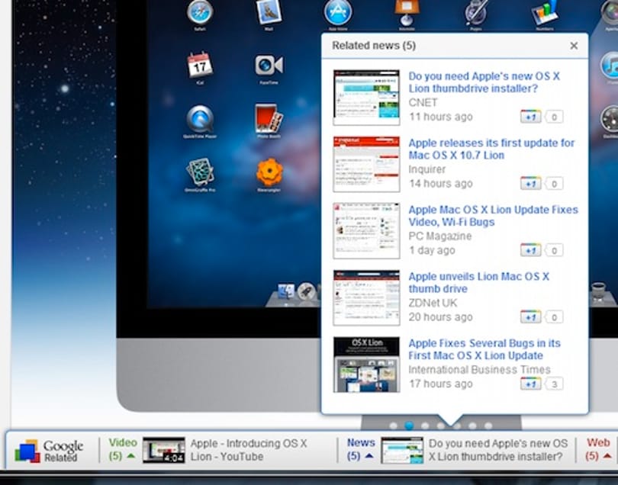Open the Numbers bar chart icon
Image resolution: width=618 pixels, height=485 pixels.
[x=544, y=13]
